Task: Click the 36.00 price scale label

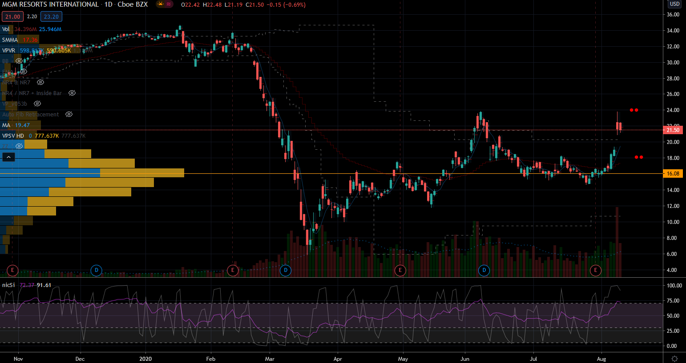Action: click(673, 15)
